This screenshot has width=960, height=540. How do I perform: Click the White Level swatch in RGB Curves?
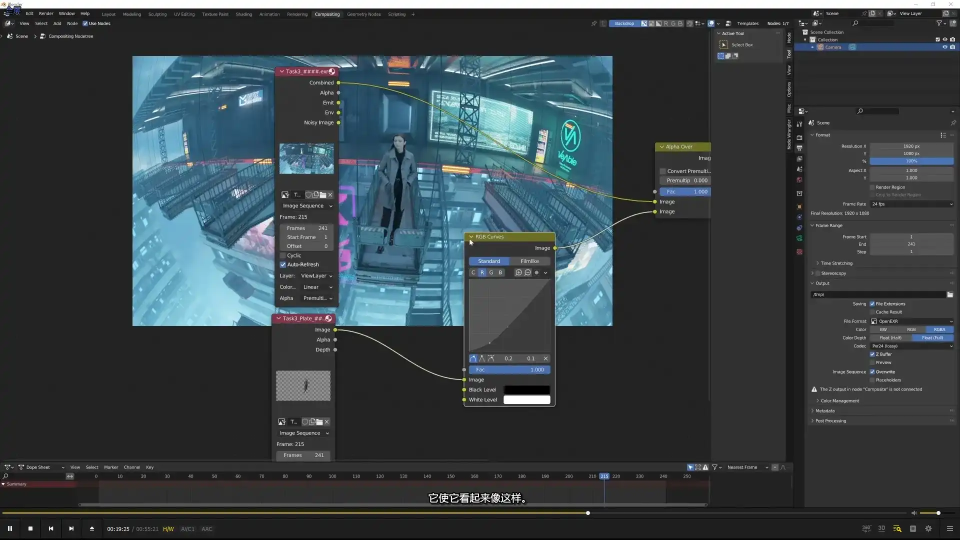(x=526, y=399)
